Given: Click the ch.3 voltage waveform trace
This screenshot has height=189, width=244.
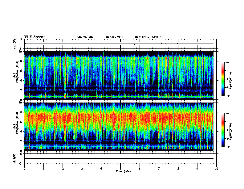Looking at the screenshot, I should [119, 158].
